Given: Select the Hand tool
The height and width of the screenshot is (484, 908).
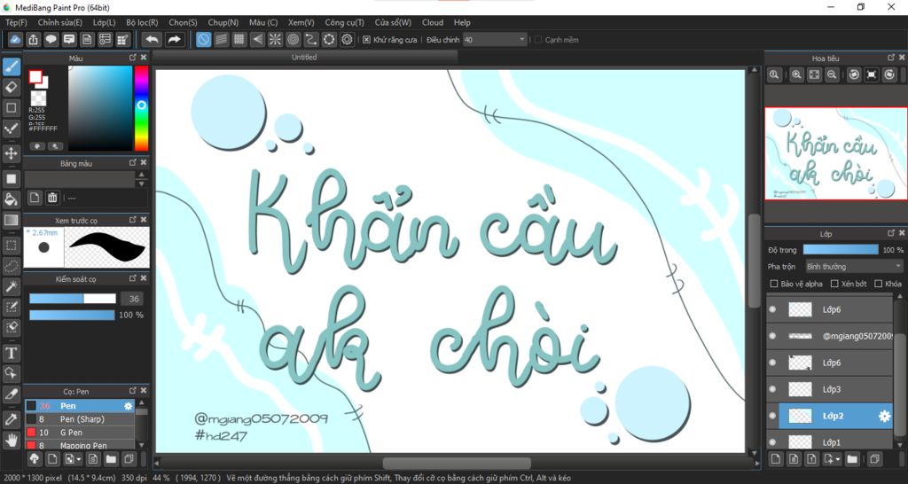Looking at the screenshot, I should point(11,440).
